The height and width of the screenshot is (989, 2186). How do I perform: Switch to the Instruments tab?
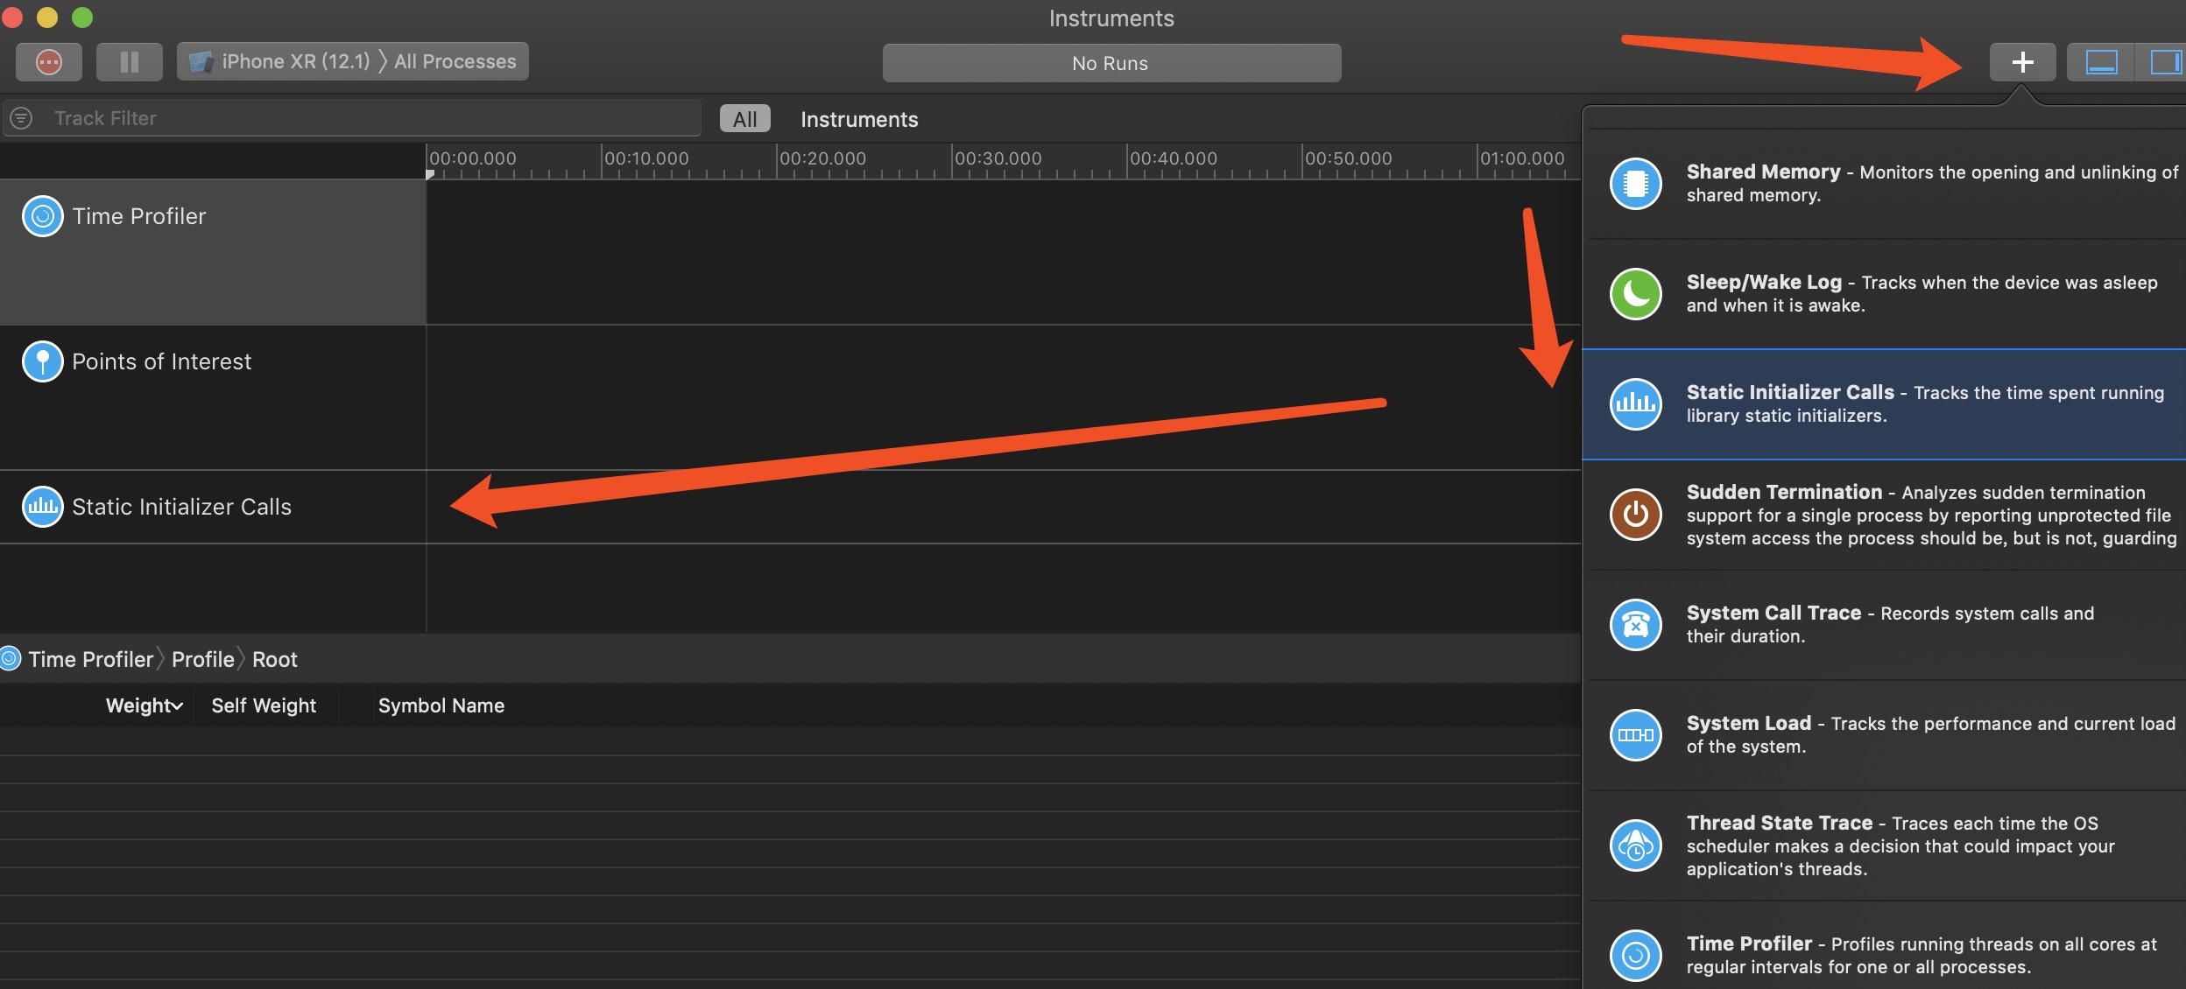(858, 119)
